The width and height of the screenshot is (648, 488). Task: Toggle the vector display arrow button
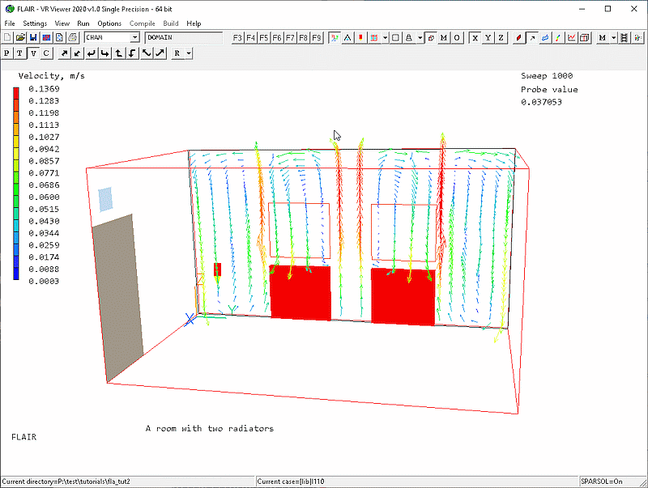click(532, 37)
